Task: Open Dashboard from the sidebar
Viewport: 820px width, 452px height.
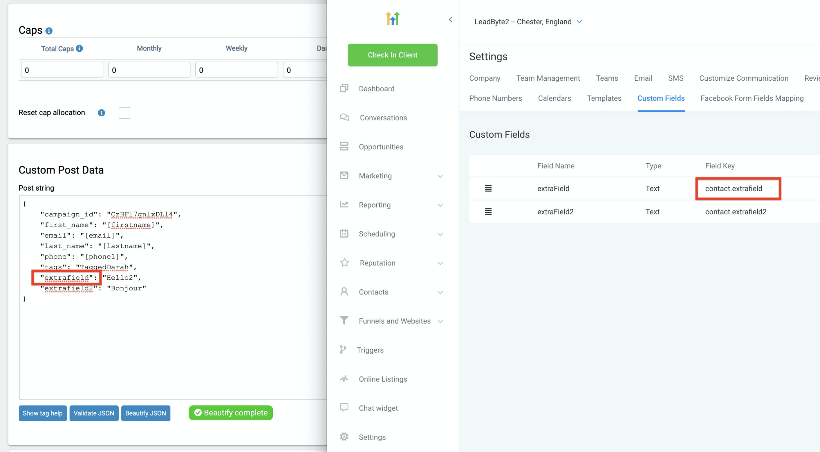Action: 377,88
